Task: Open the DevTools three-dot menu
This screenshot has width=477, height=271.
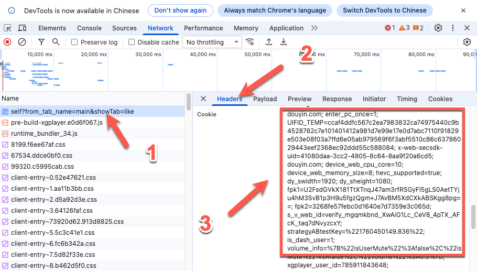Action: pos(453,28)
